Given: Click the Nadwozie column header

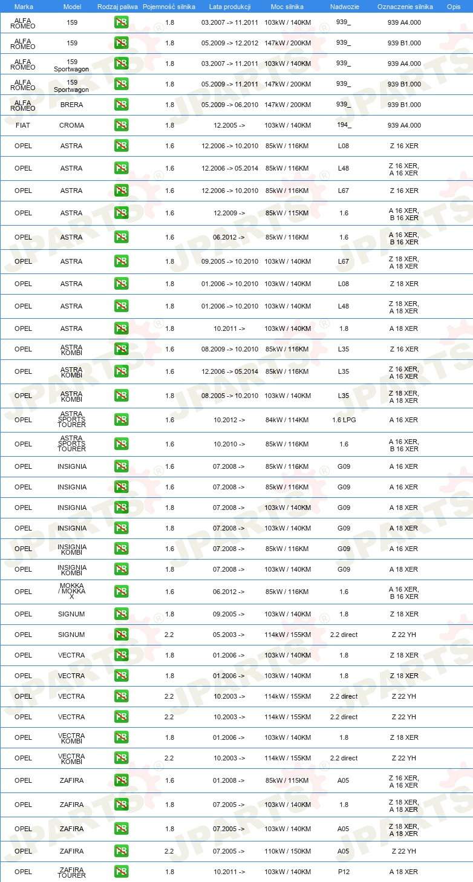Looking at the screenshot, I should point(344,7).
